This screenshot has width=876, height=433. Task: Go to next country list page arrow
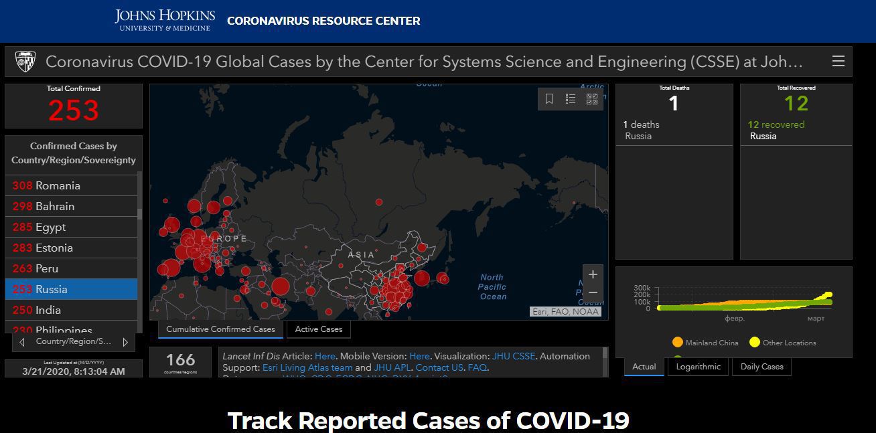125,342
